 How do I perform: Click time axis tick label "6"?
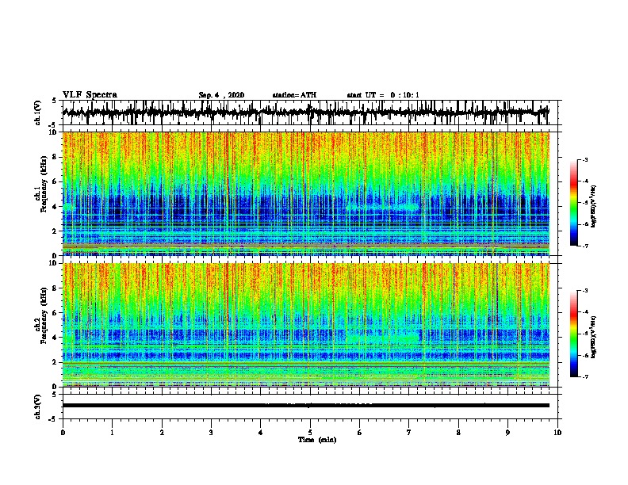click(x=360, y=433)
